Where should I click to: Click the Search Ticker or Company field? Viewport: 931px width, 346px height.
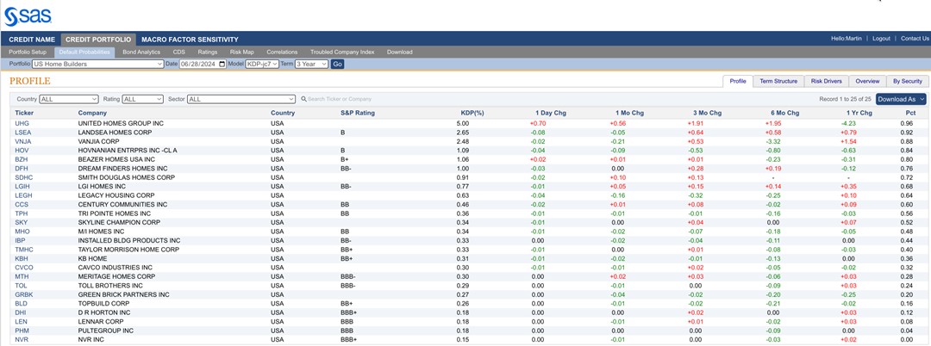click(340, 99)
